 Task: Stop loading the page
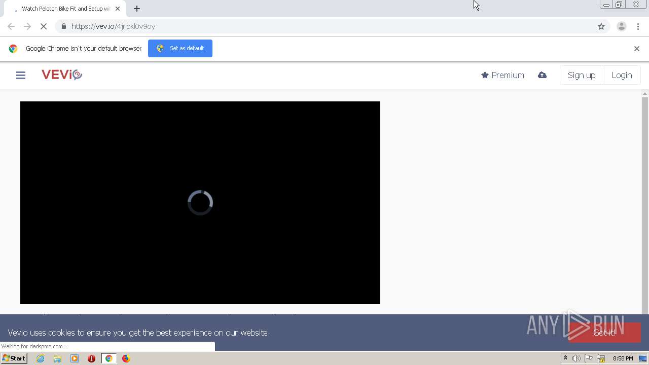pyautogui.click(x=44, y=26)
